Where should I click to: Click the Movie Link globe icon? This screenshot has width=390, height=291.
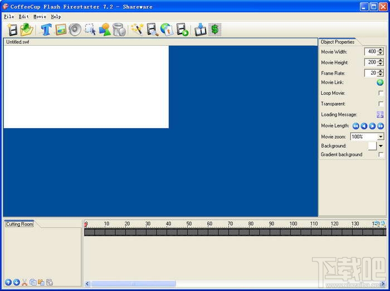380,83
